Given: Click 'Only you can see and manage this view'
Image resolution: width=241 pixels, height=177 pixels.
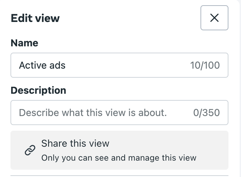Looking at the screenshot, I should point(119,158).
